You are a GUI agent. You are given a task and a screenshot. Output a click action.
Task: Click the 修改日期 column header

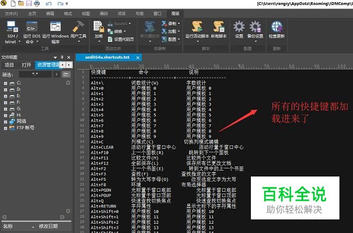point(48,226)
